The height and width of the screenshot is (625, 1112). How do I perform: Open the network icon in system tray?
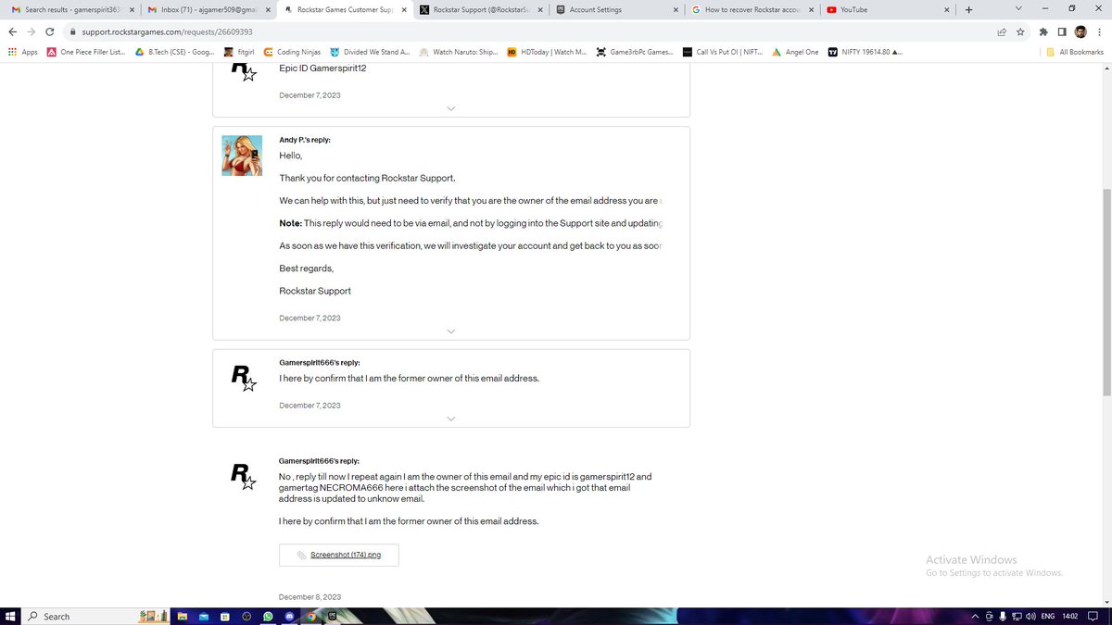tap(1017, 617)
